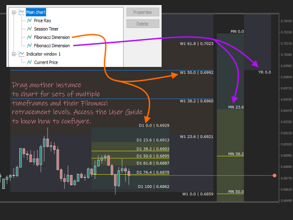Image resolution: width=293 pixels, height=220 pixels.
Task: Click icon of Fibonacci Dimension with orange arrow
Action: pos(29,37)
